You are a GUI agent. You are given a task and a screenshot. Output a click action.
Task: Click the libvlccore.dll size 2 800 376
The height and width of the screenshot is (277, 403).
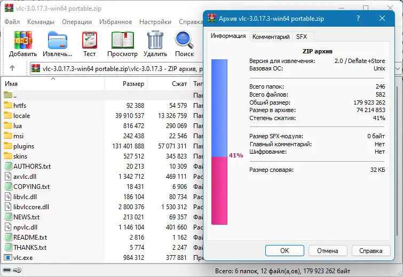point(131,207)
